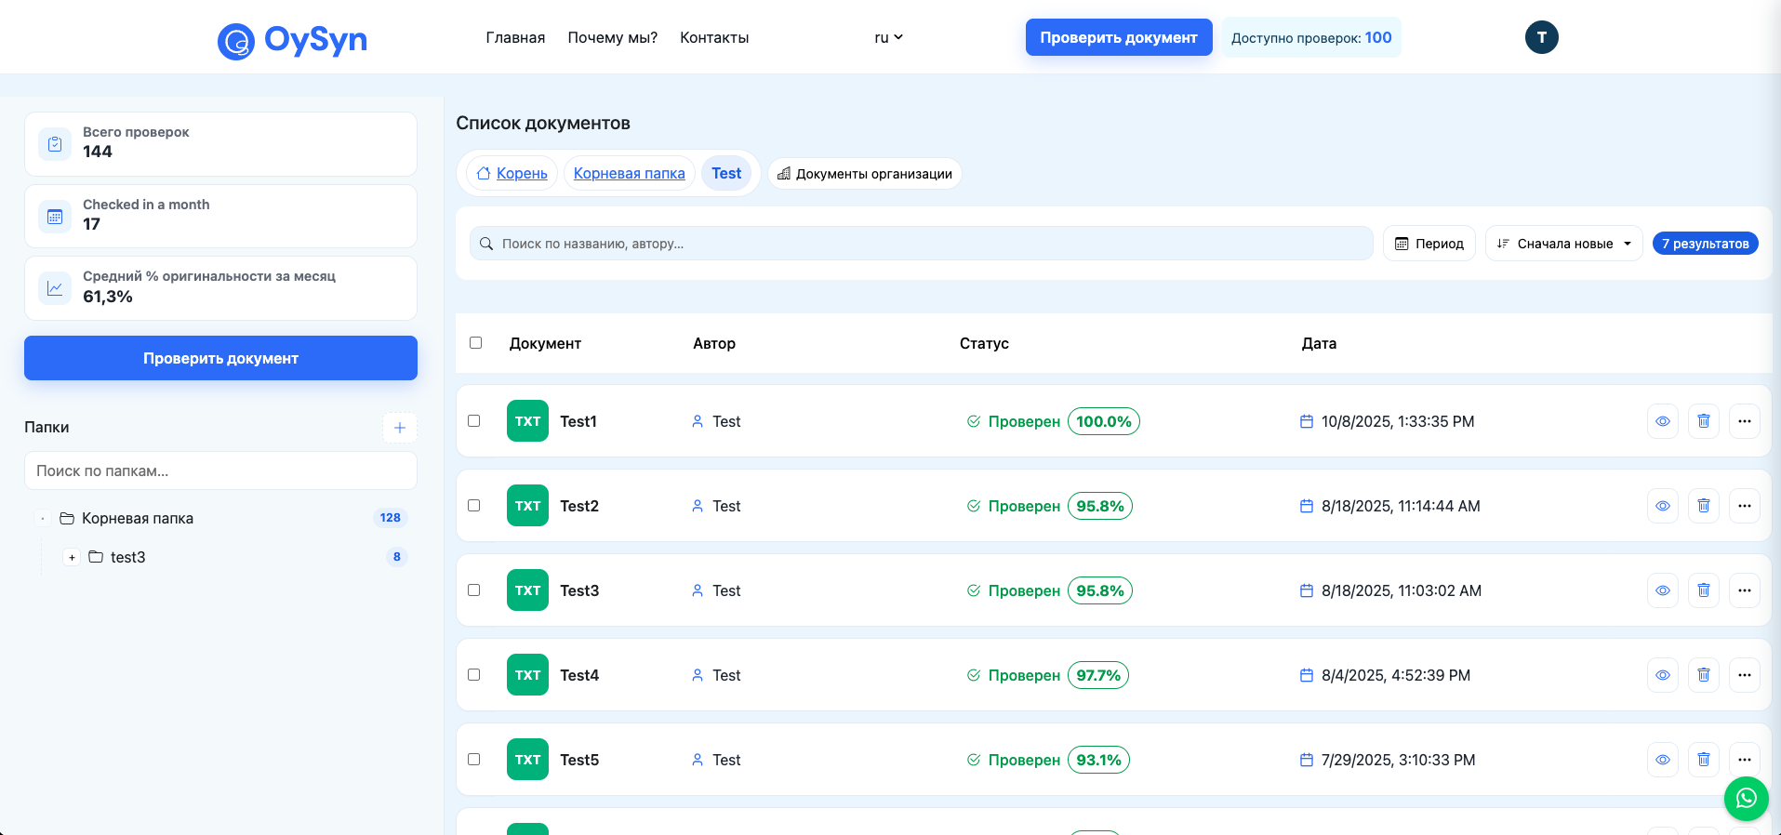Click the TXT file icon of Test5
1781x835 pixels.
pyautogui.click(x=527, y=760)
